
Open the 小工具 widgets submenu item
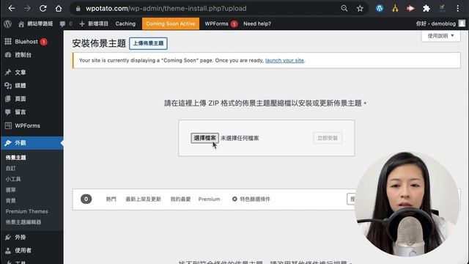point(13,179)
